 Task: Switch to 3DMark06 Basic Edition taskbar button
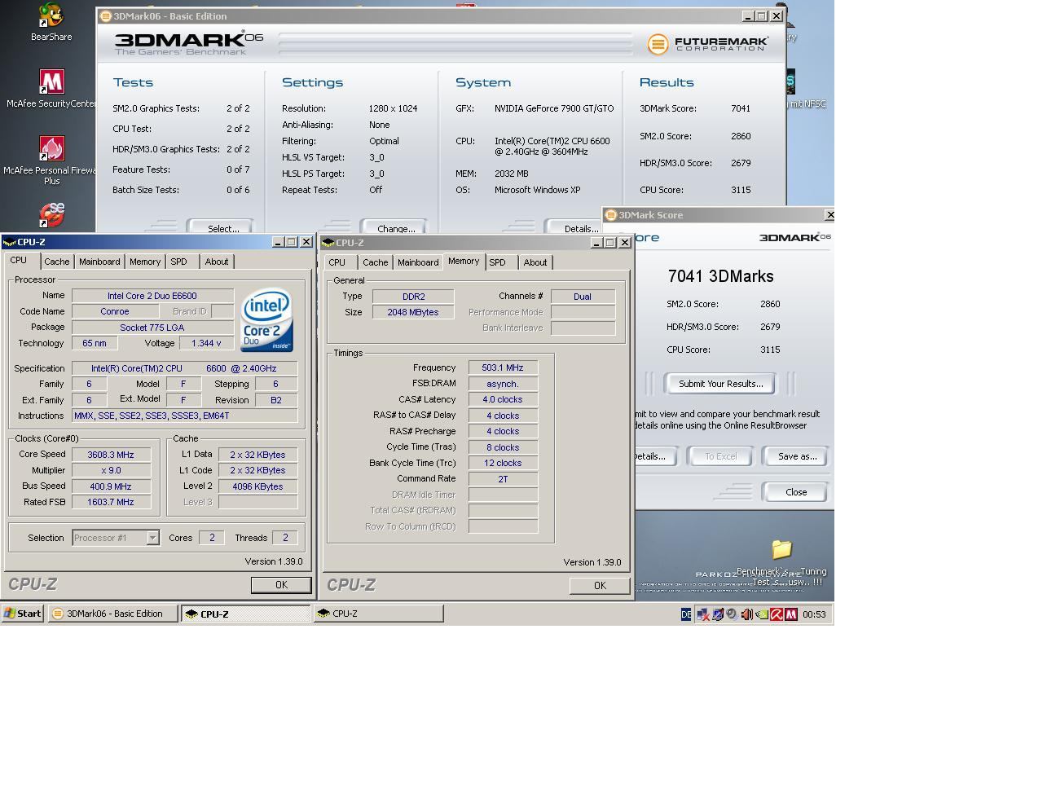(x=112, y=614)
